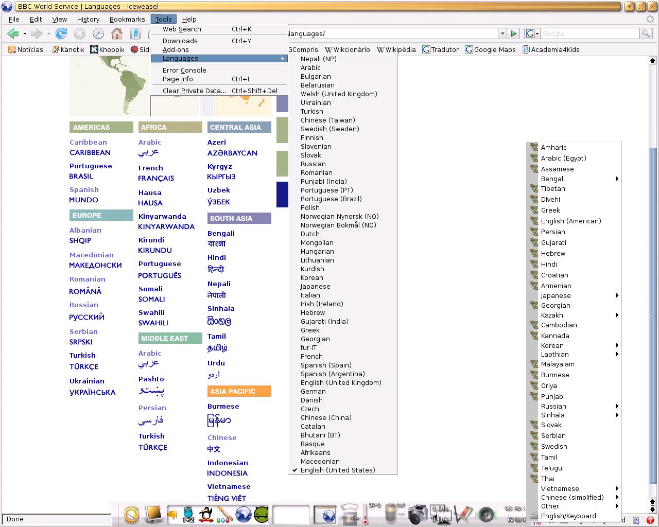
Task: Click the search magnifier icon
Action: [x=646, y=33]
